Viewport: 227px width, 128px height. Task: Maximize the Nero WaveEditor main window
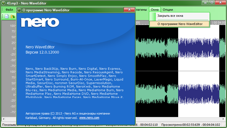point(212,2)
